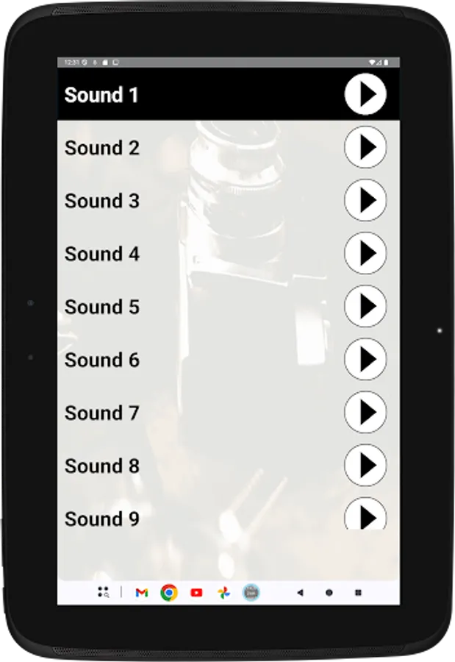Choose the Sound 8 list entry label

(x=101, y=466)
